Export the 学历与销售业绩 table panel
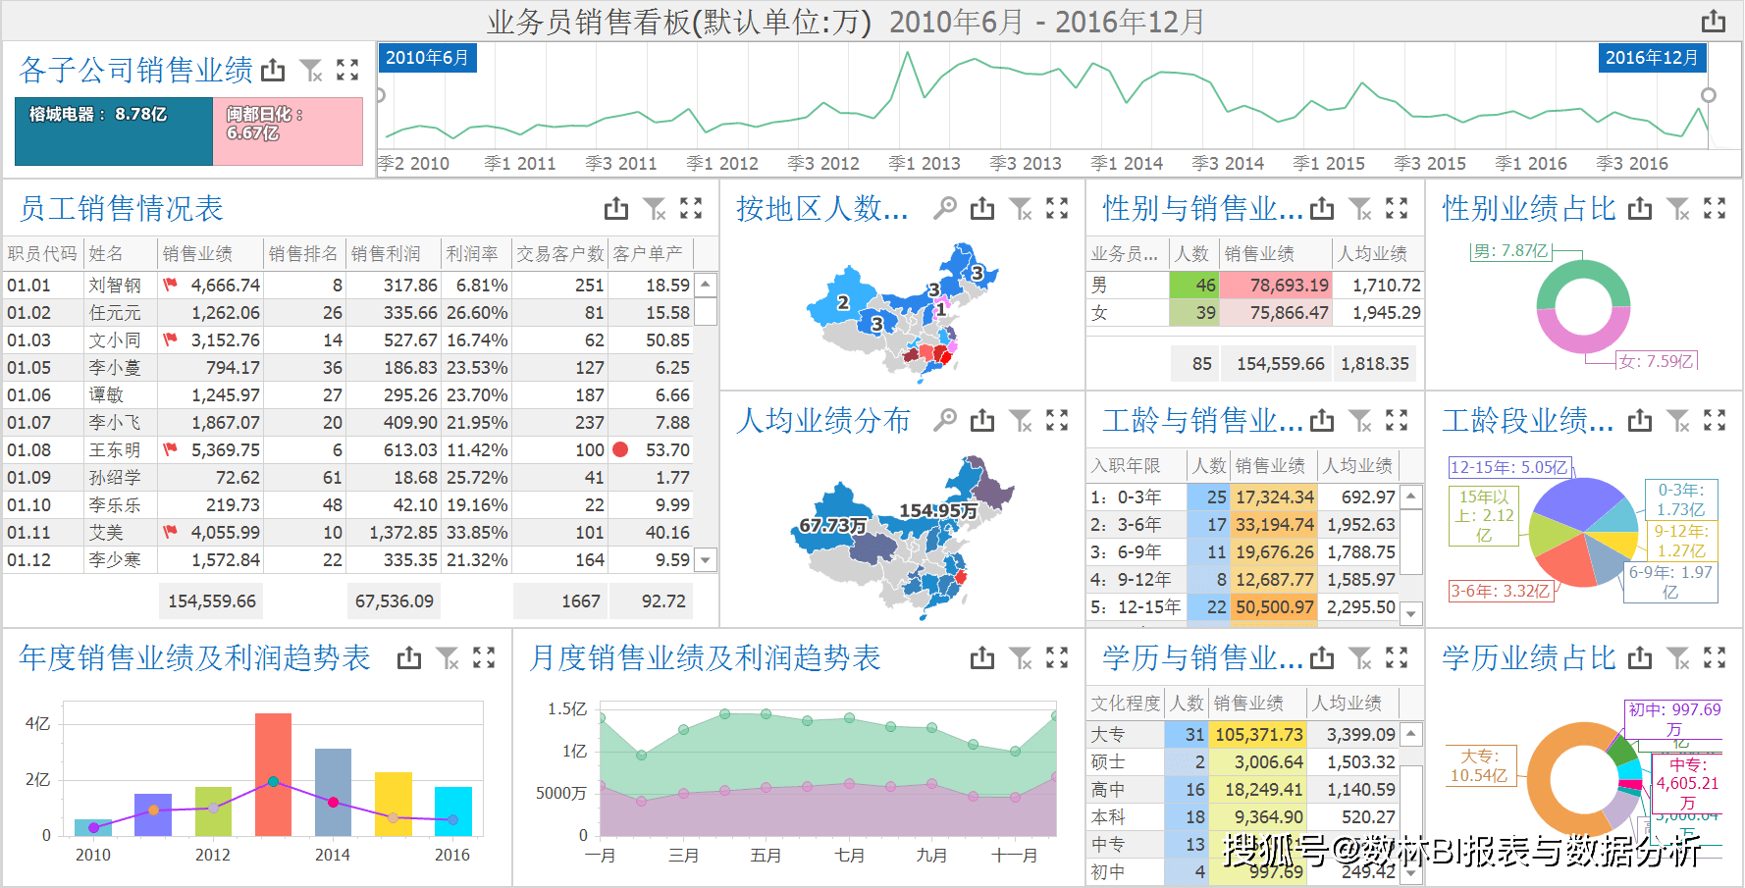This screenshot has height=888, width=1745. pyautogui.click(x=1322, y=657)
